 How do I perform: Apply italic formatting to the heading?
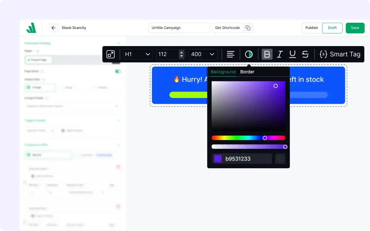tap(279, 54)
